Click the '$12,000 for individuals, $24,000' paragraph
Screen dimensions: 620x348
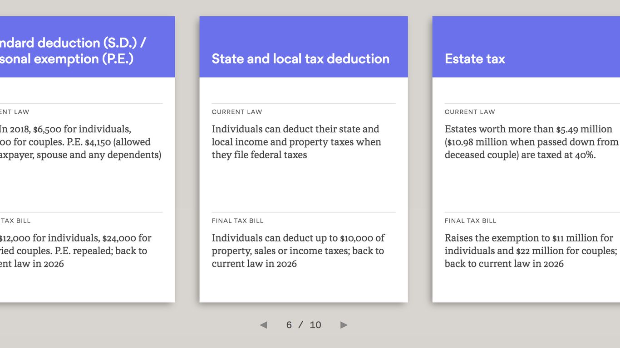(75, 251)
